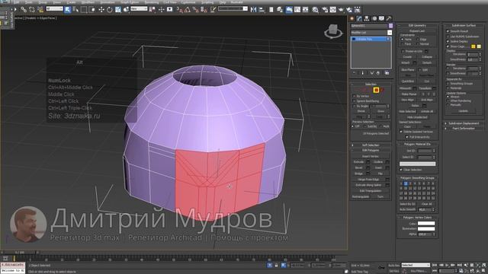Open the Render Setup icon
The image size is (488, 274).
(325, 10)
